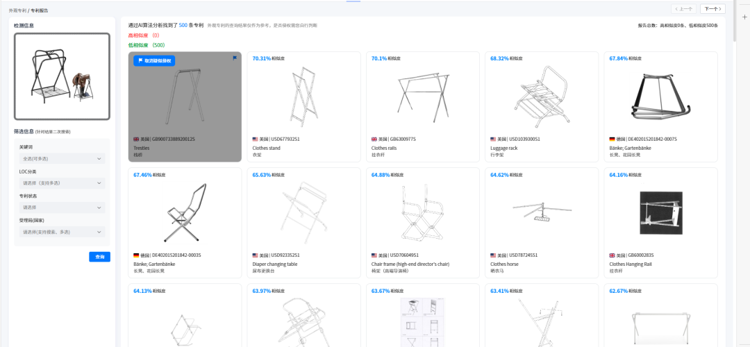Screen dimensions: 750x347
Task: Open the Luggage rack patent drawing
Action: [540, 97]
